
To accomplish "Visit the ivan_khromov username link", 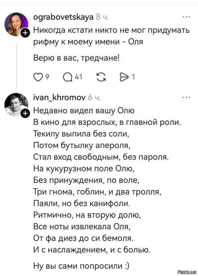I will point(60,99).
